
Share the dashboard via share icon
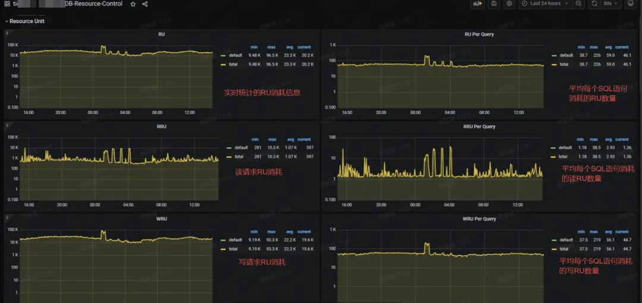coord(145,4)
